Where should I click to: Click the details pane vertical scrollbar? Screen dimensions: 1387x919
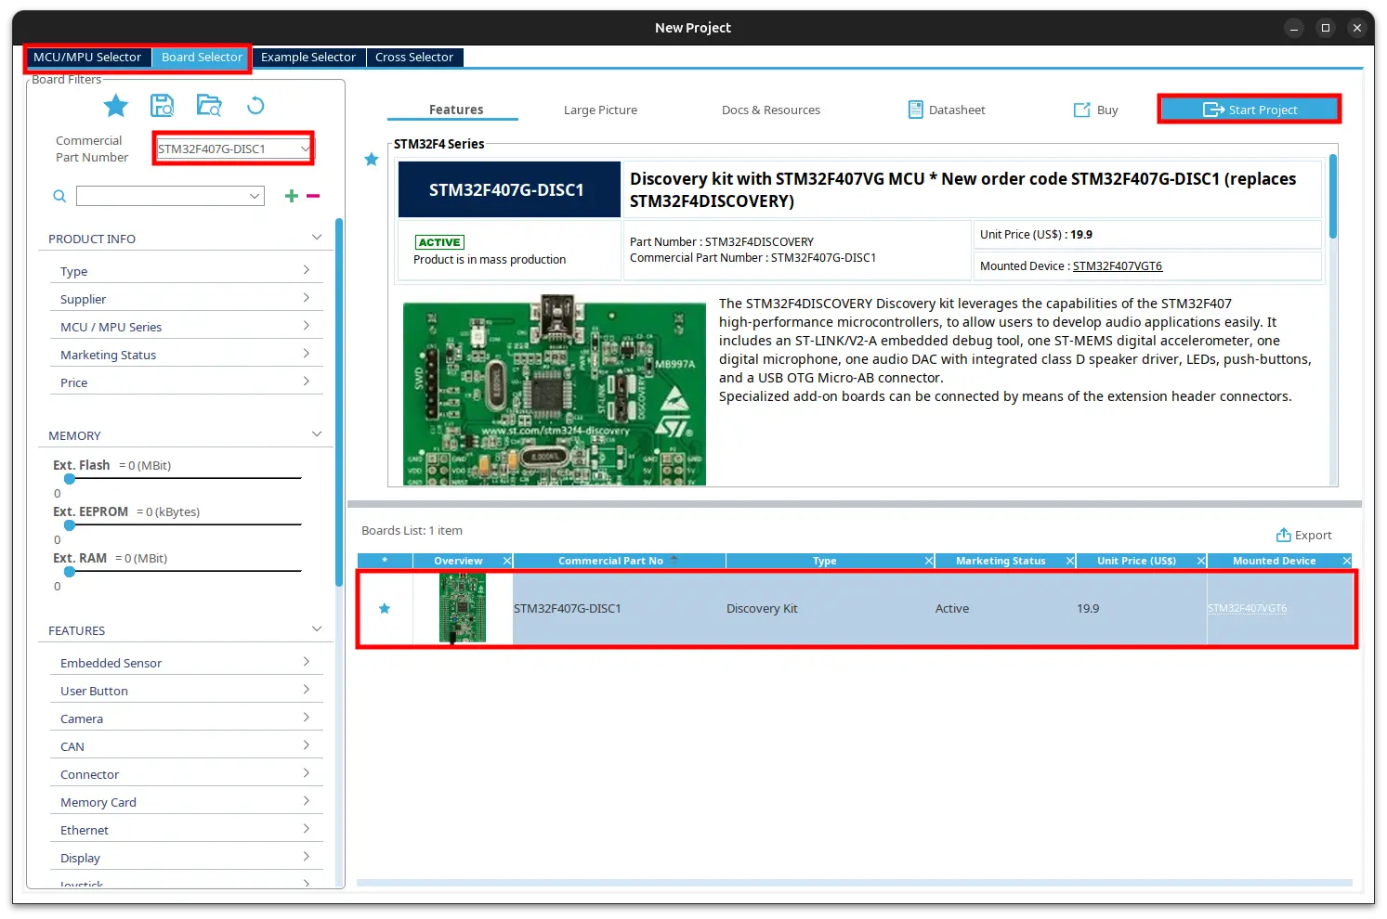pos(1333,197)
